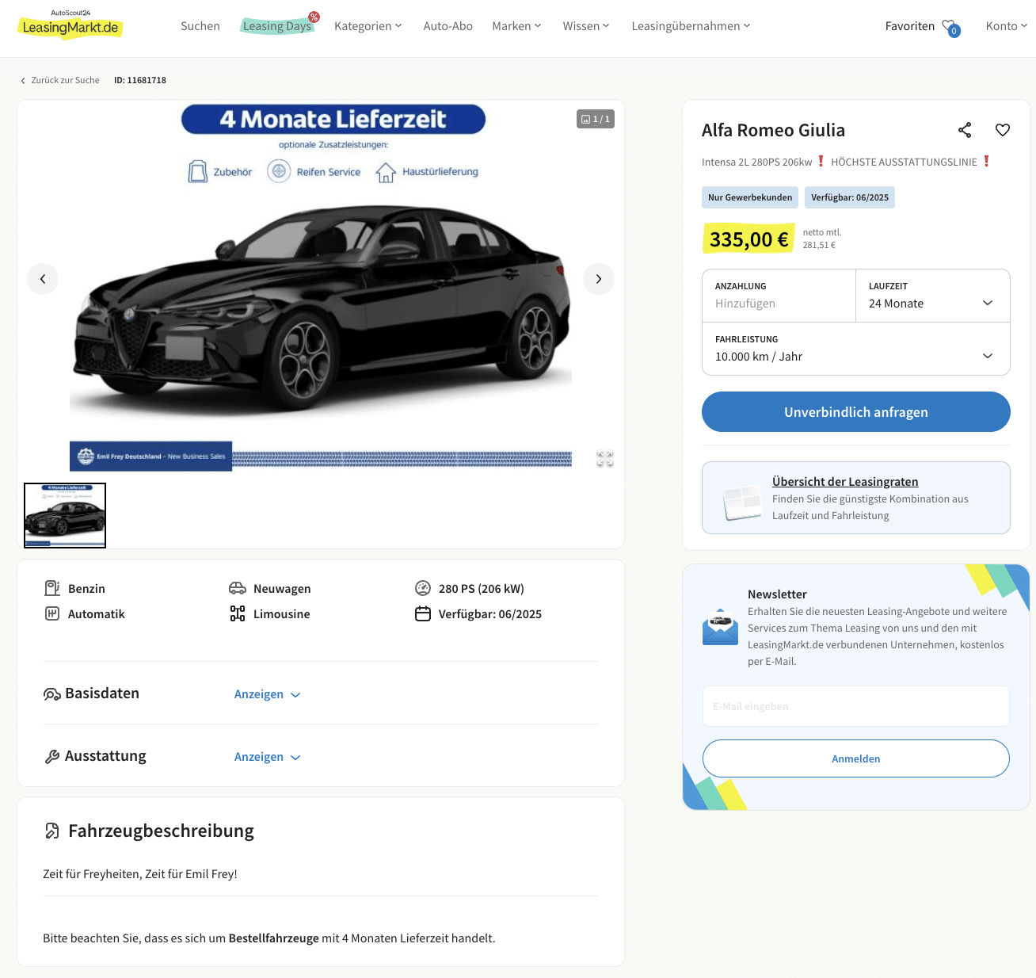Open the Fahrleistung 10.000 km dropdown
This screenshot has width=1036, height=978.
click(x=856, y=349)
